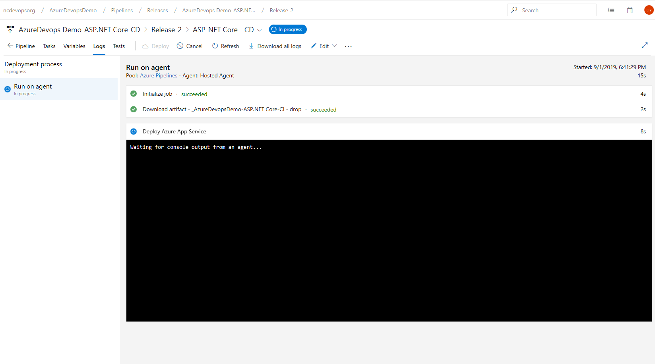Download all logs

click(275, 46)
